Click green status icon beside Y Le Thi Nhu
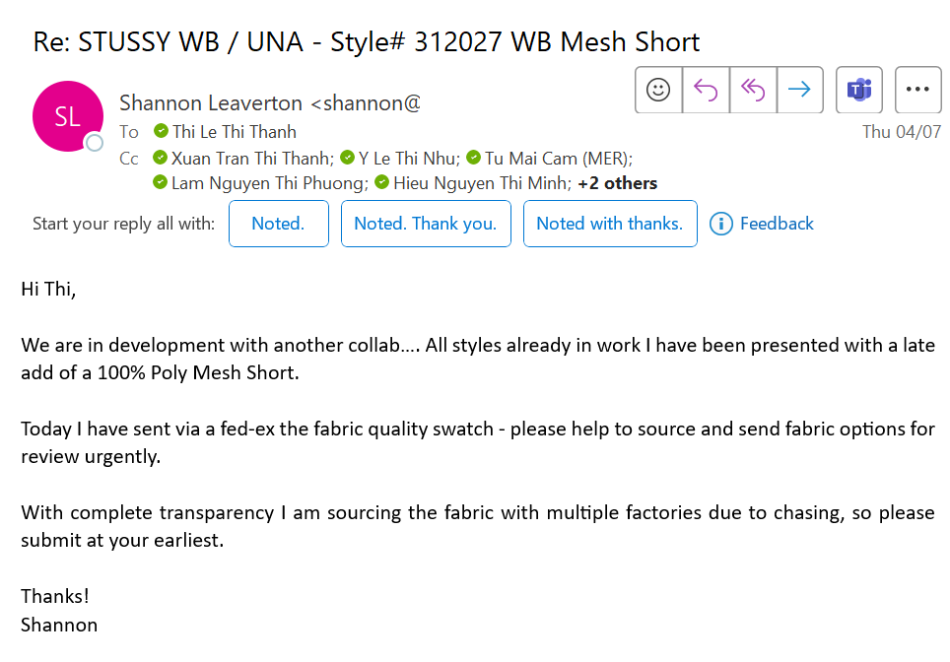The image size is (950, 662). pyautogui.click(x=347, y=158)
